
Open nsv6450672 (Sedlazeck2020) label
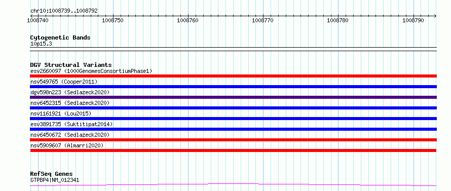70,135
